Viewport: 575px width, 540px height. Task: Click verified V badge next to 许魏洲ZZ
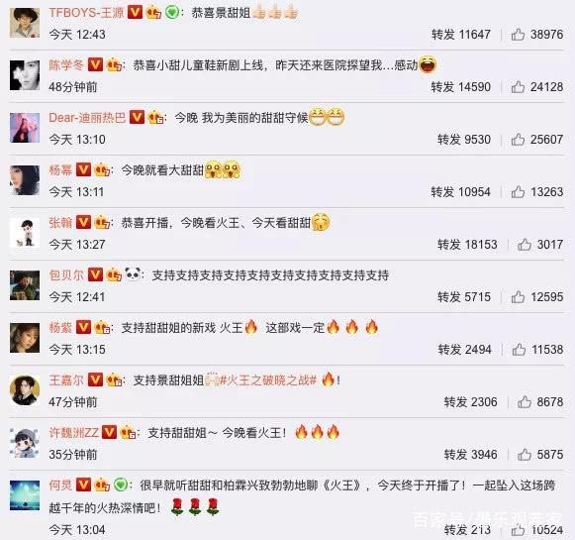point(109,432)
